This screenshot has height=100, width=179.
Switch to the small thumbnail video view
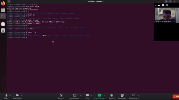point(159,5)
